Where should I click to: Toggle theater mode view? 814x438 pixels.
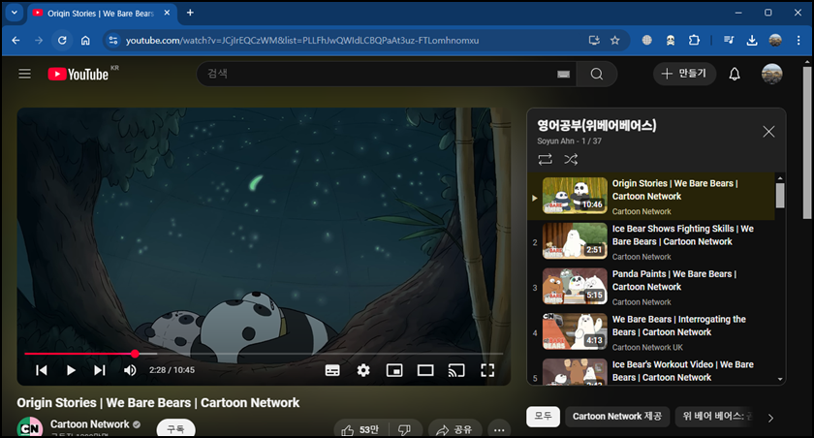[x=425, y=370]
